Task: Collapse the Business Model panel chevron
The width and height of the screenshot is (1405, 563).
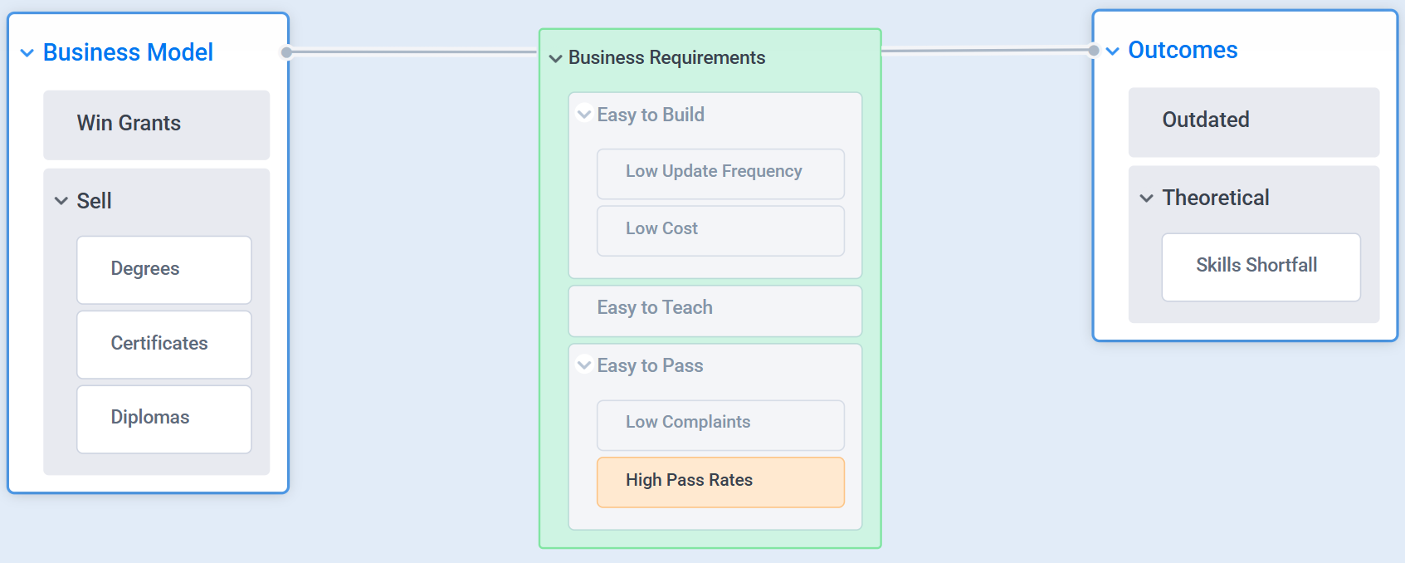Action: tap(27, 53)
